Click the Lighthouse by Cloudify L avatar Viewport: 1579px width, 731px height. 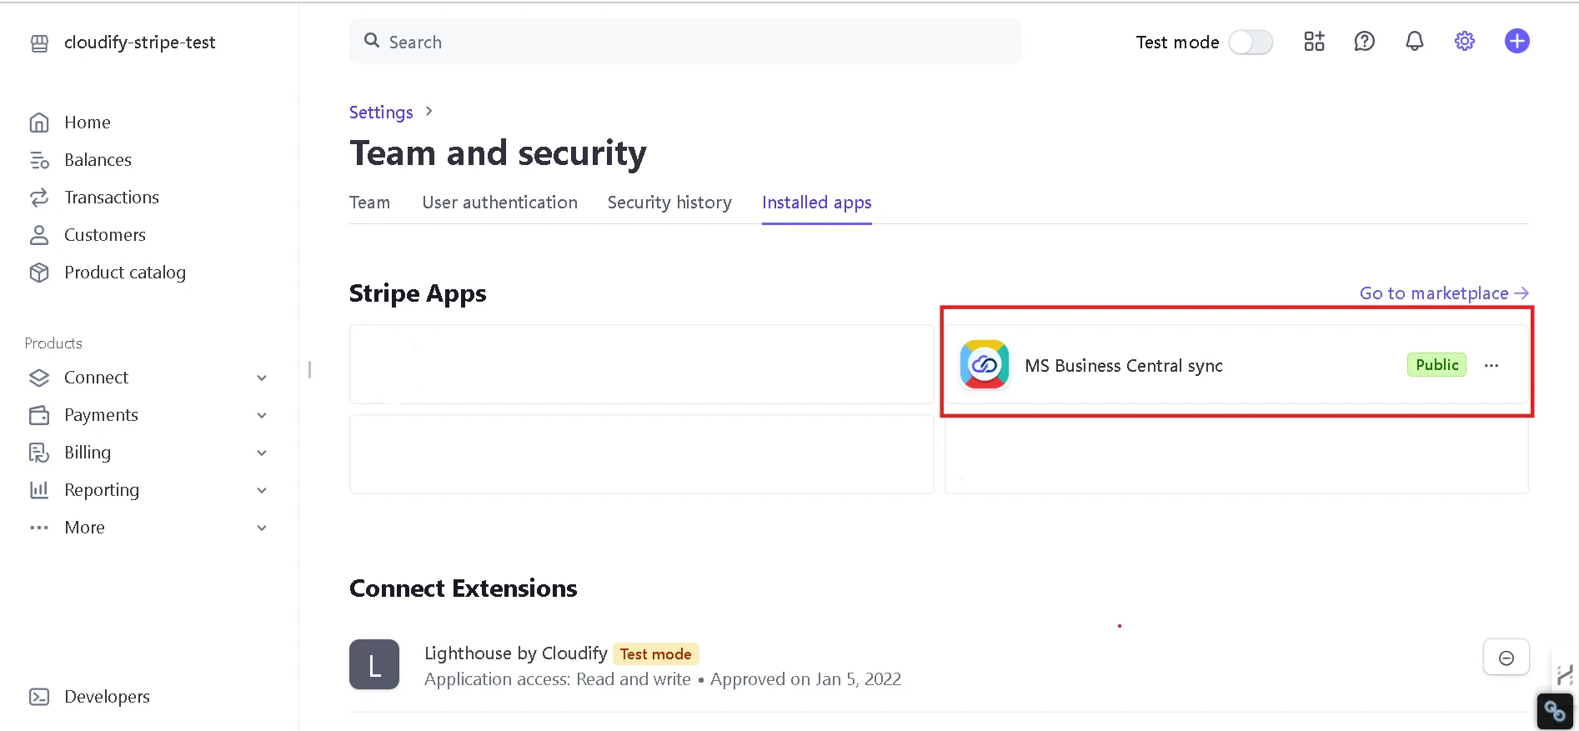pyautogui.click(x=374, y=664)
